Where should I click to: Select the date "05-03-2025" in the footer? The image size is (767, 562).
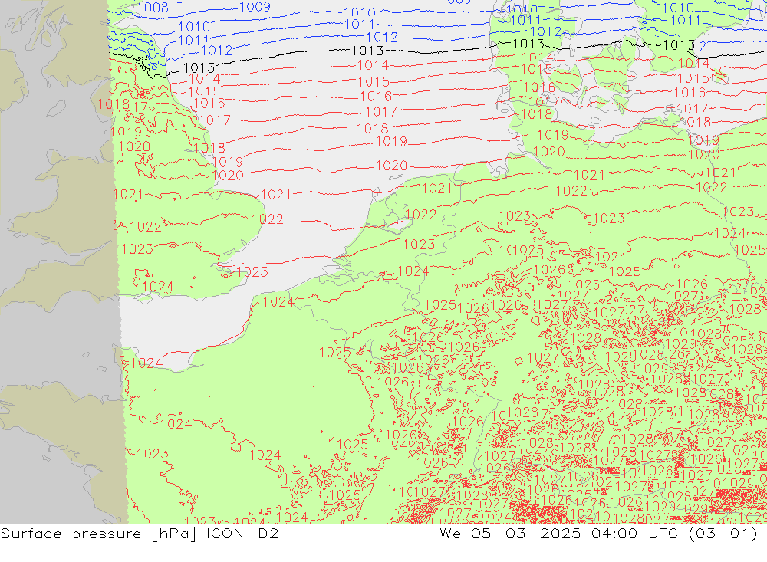[x=526, y=534]
